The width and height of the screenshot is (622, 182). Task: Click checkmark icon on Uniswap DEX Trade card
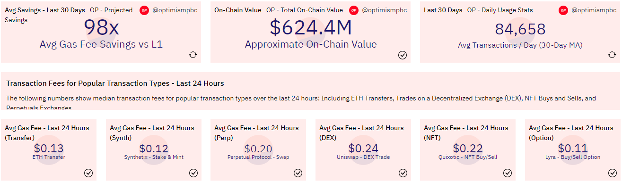click(x=403, y=173)
